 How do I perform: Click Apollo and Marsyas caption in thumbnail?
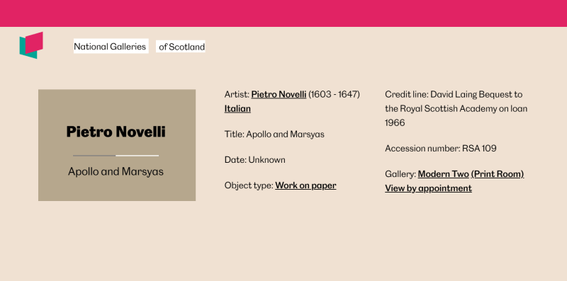pyautogui.click(x=116, y=171)
